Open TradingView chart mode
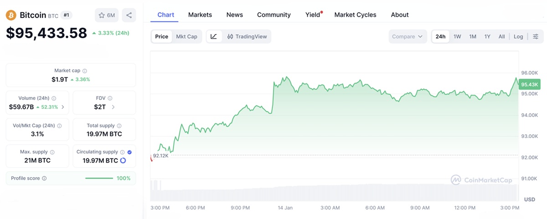The image size is (547, 219). point(247,36)
